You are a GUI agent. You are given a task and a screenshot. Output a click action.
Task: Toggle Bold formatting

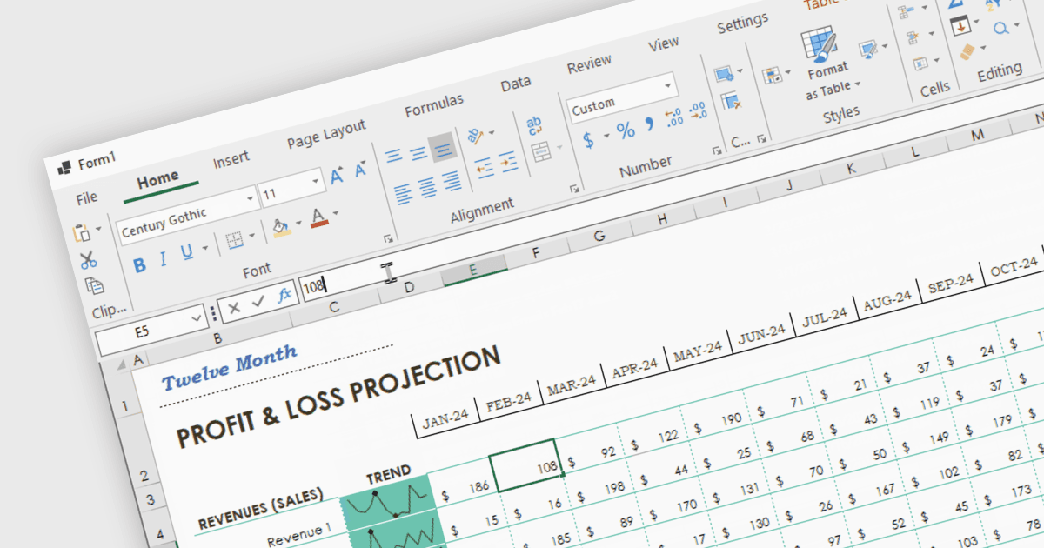click(x=139, y=265)
